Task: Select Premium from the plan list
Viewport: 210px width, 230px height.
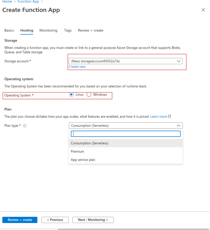Action: click(77, 151)
